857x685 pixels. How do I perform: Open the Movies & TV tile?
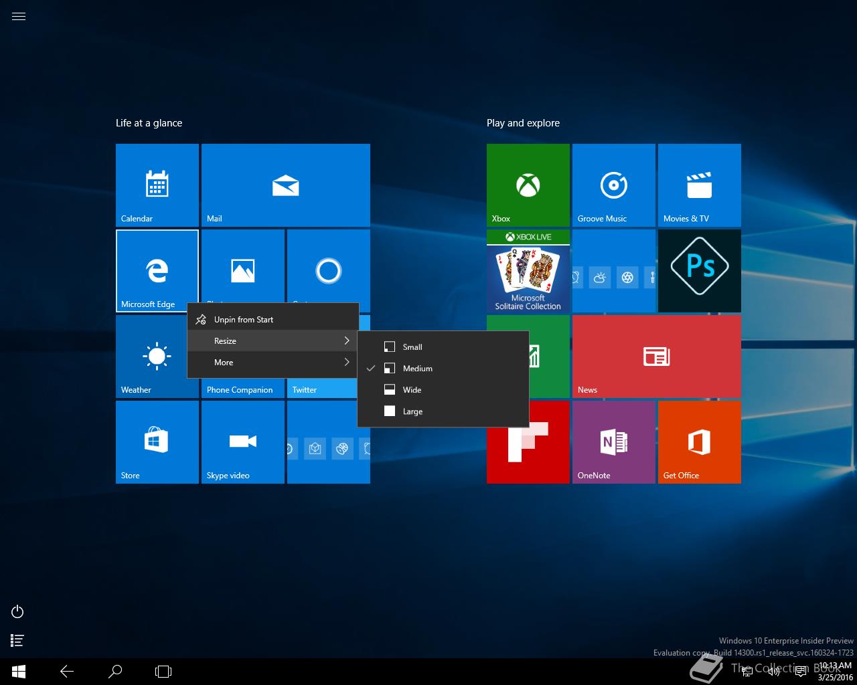click(x=700, y=185)
